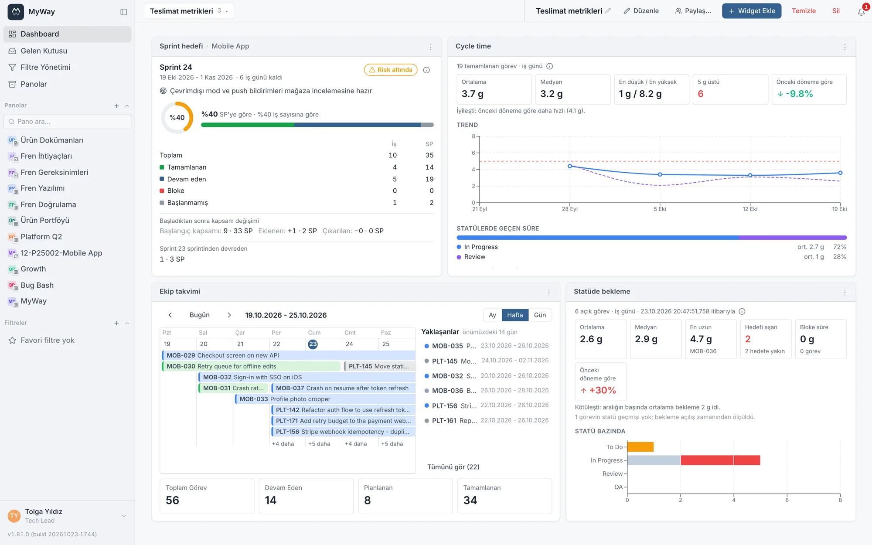This screenshot has width=872, height=545.
Task: Open Dashboard in sidebar
Action: click(67, 34)
